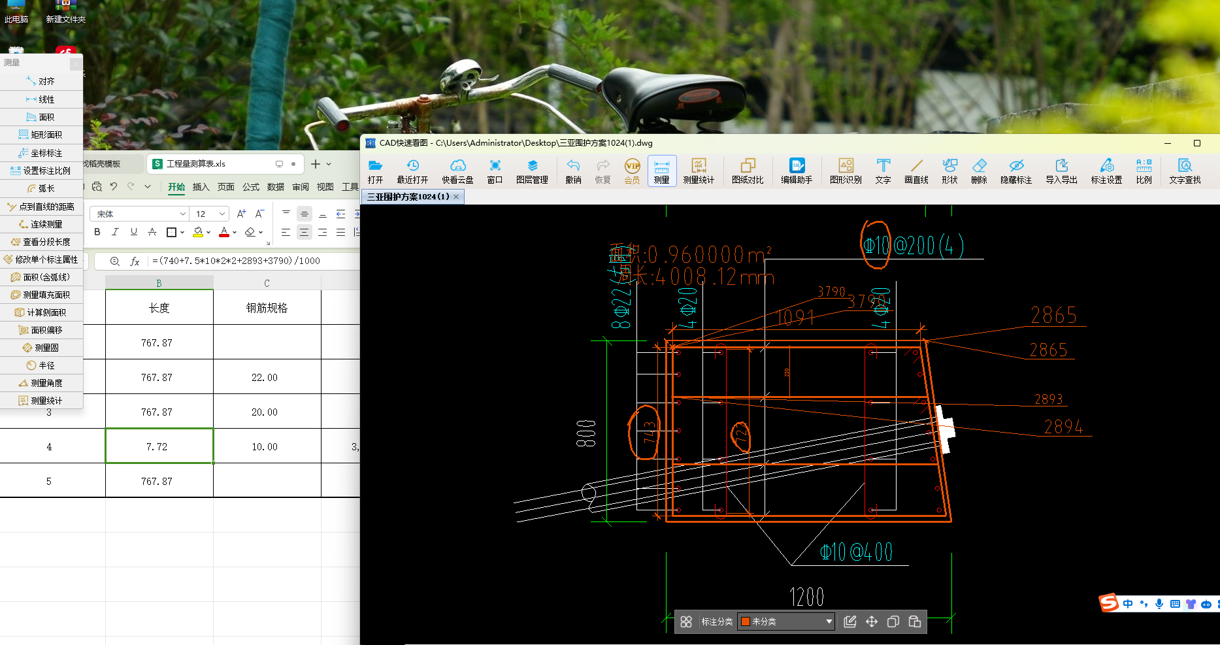Toggle 隐藏标注 hide annotations
Screen dimensions: 1220x645
coord(1016,171)
